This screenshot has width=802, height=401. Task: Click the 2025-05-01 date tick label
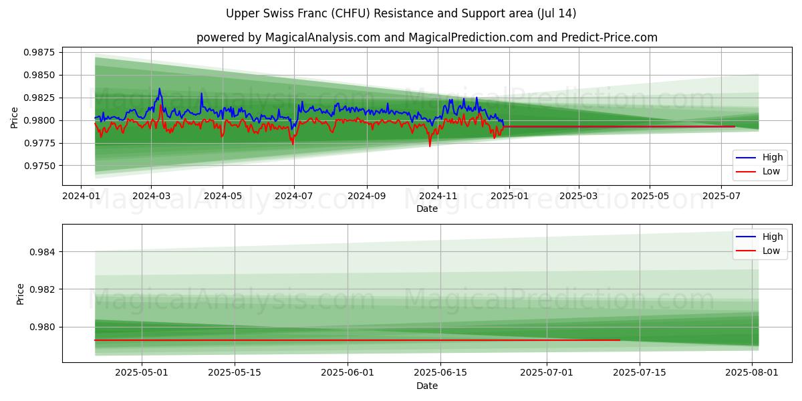(142, 374)
